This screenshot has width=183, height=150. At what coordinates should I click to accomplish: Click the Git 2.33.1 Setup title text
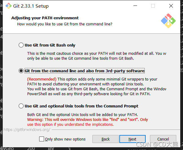pos(31,6)
